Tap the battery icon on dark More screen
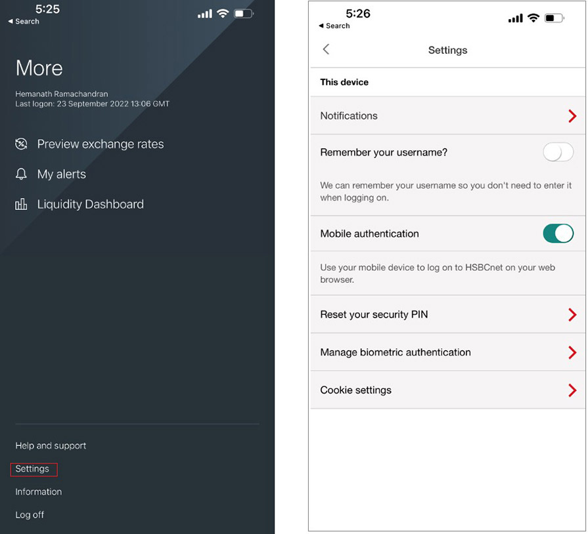The height and width of the screenshot is (534, 588). pos(243,13)
